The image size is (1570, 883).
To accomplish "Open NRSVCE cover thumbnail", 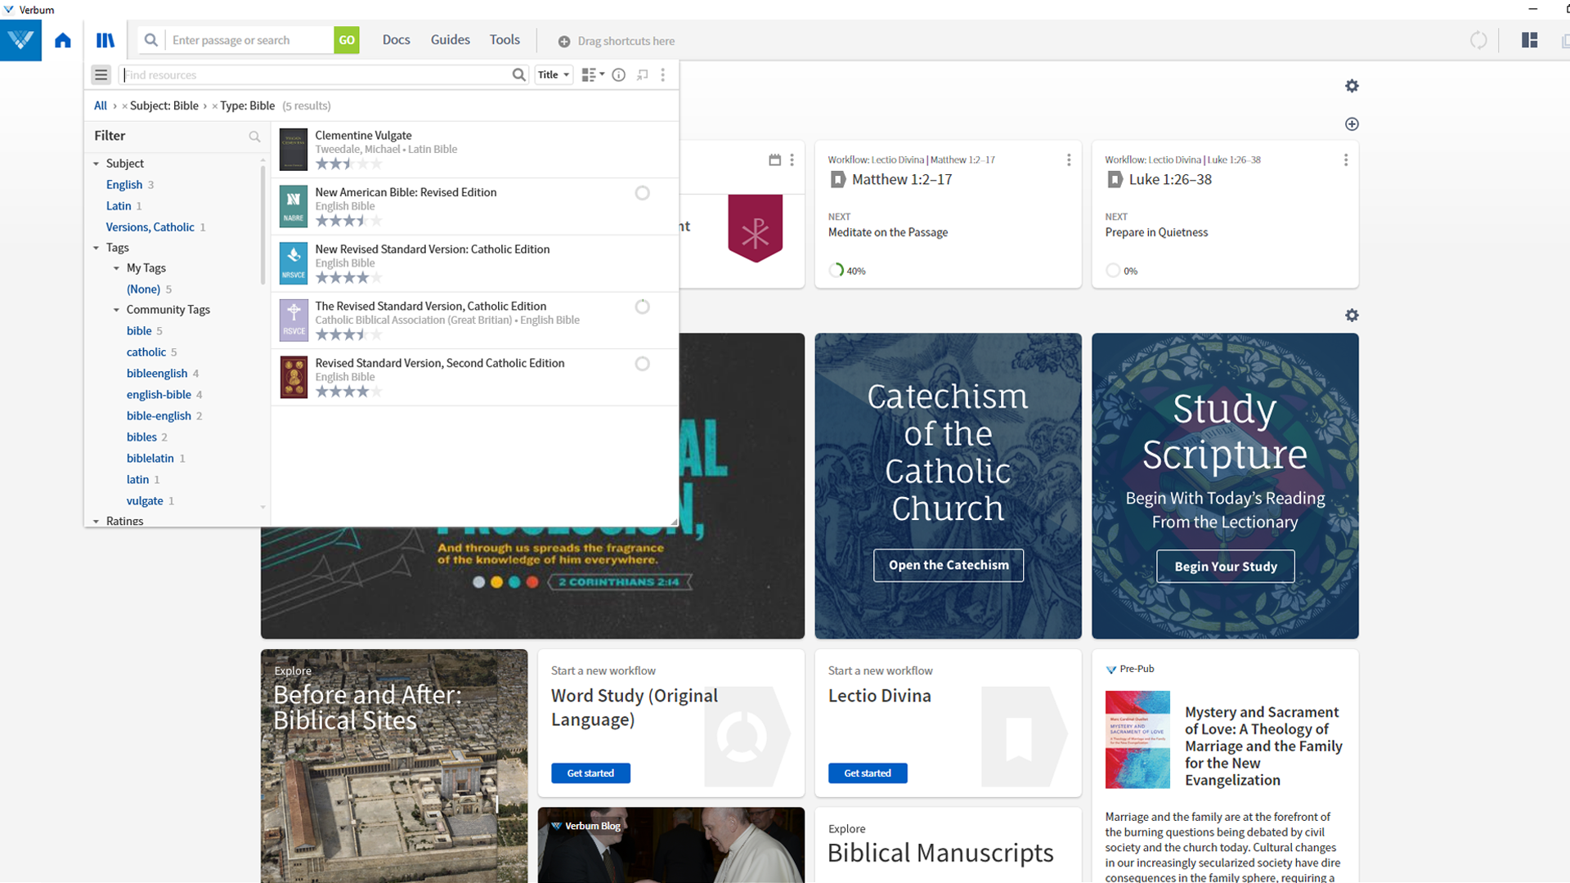I will coord(294,263).
